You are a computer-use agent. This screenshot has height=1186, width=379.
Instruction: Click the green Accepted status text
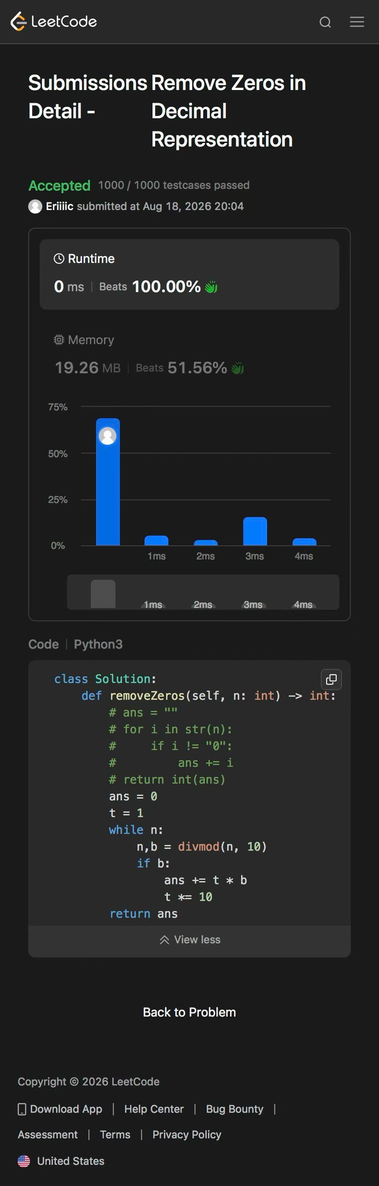[59, 186]
